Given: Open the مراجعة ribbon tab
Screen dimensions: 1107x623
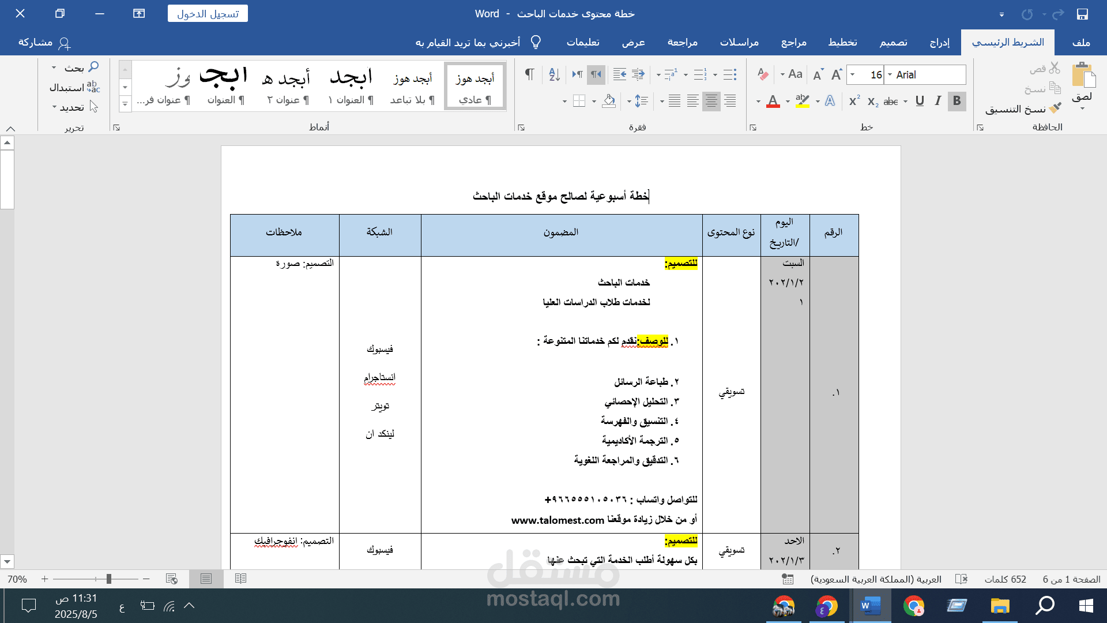Looking at the screenshot, I should tap(683, 42).
